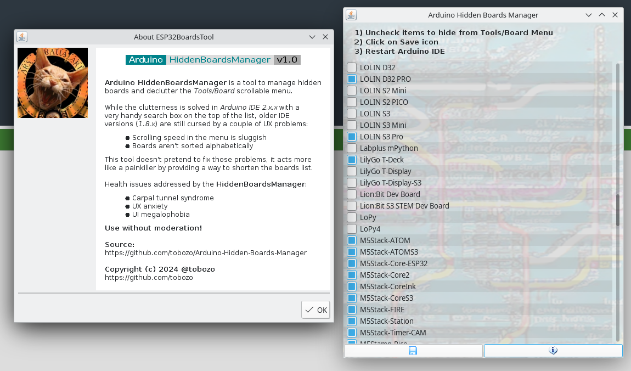The width and height of the screenshot is (631, 371).
Task: Click Java icon in About ESP32BoardsTool title bar
Action: (x=22, y=37)
